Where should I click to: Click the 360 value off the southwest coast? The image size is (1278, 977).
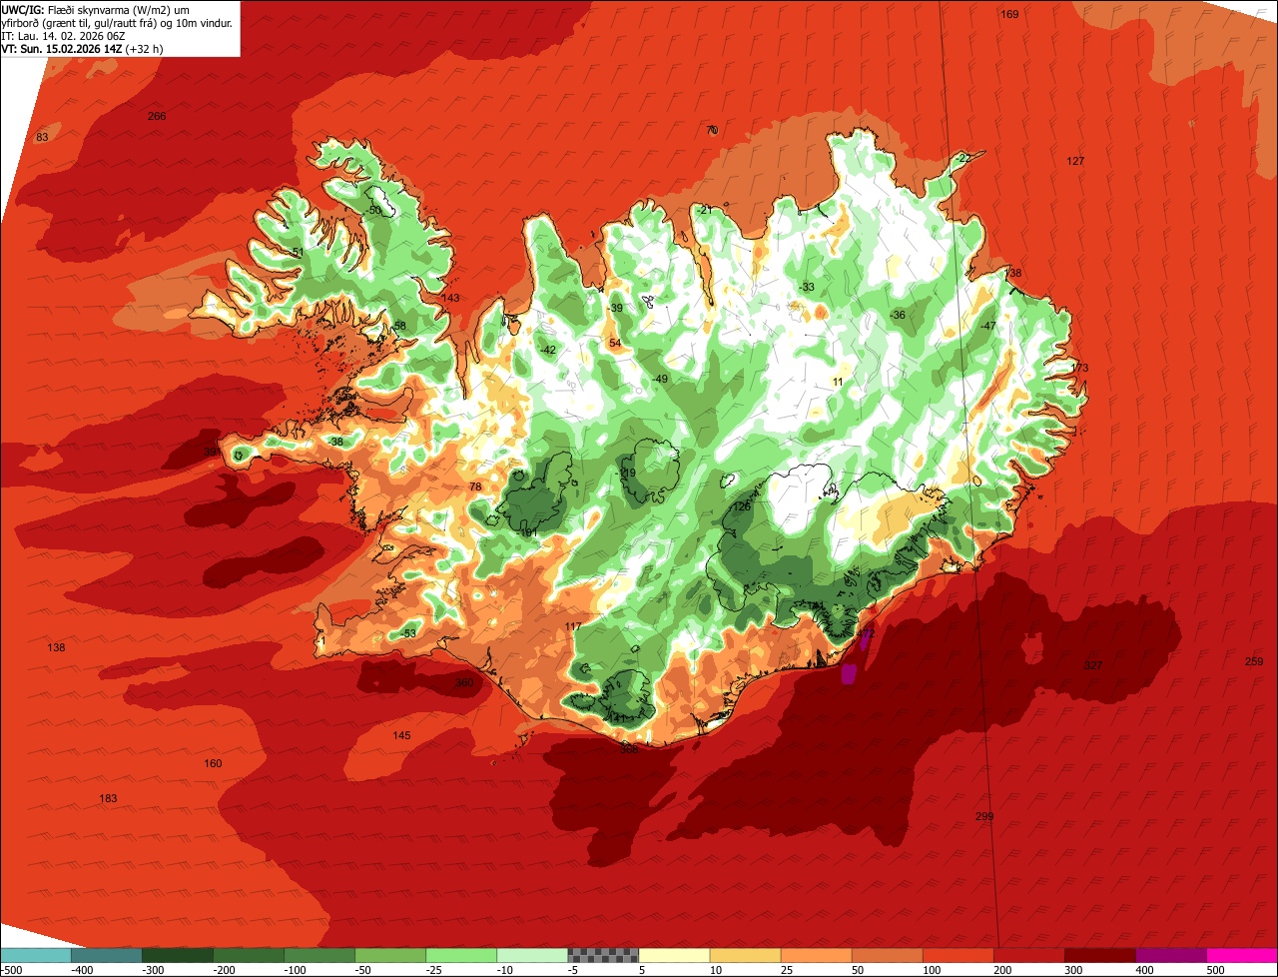pyautogui.click(x=464, y=682)
